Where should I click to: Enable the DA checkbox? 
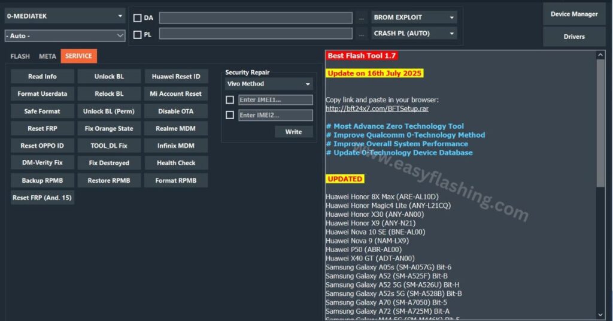(138, 17)
